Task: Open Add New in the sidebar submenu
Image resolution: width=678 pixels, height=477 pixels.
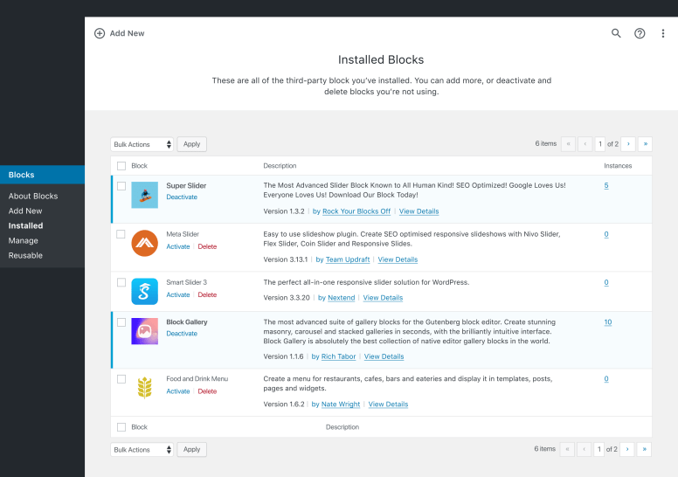Action: 25,211
